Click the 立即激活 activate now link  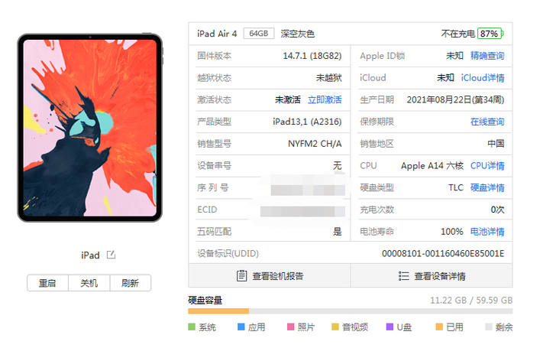[325, 99]
